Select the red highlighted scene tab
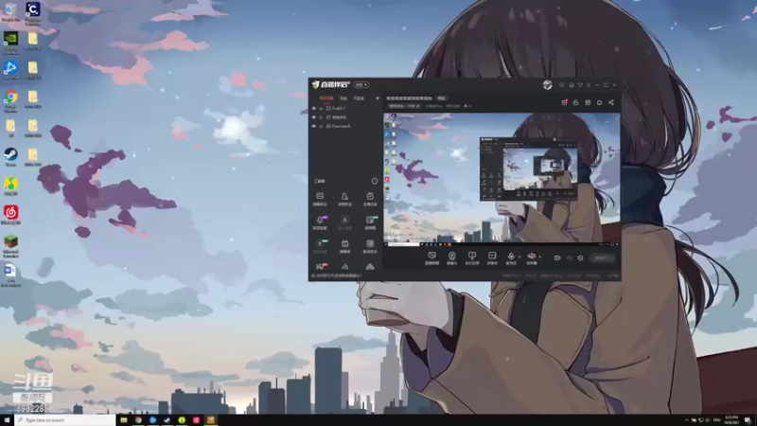Viewport: 757px width, 426px height. pos(326,98)
